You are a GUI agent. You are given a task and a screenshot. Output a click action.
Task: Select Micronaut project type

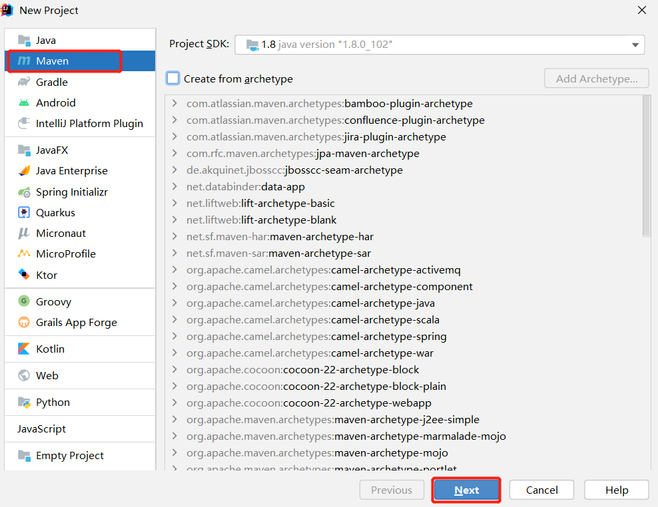pos(80,233)
